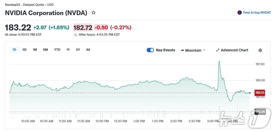This screenshot has height=132, width=275.
Task: Click the after hours moon icon
Action: coord(76,35)
